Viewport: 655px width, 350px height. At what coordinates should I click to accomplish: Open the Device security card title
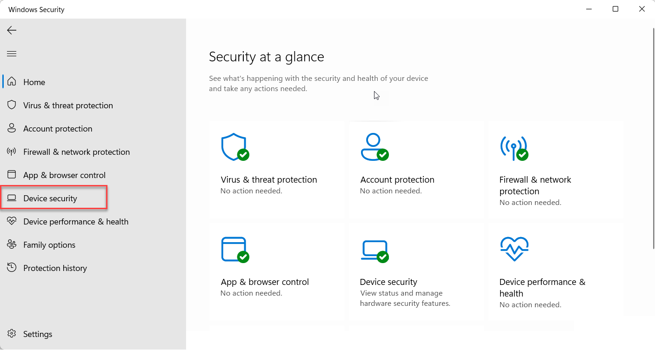(388, 282)
